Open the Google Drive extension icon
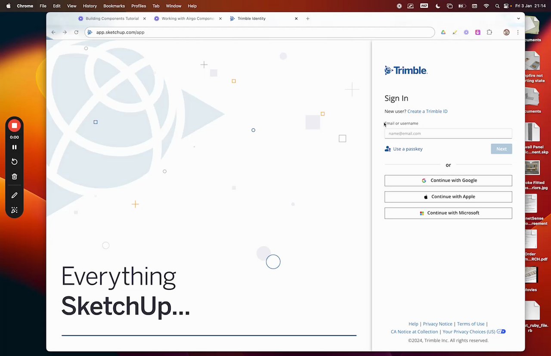Image resolution: width=551 pixels, height=356 pixels. [x=443, y=32]
